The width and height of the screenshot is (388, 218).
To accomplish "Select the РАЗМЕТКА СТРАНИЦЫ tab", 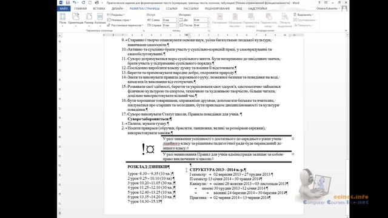I will tap(144, 8).
